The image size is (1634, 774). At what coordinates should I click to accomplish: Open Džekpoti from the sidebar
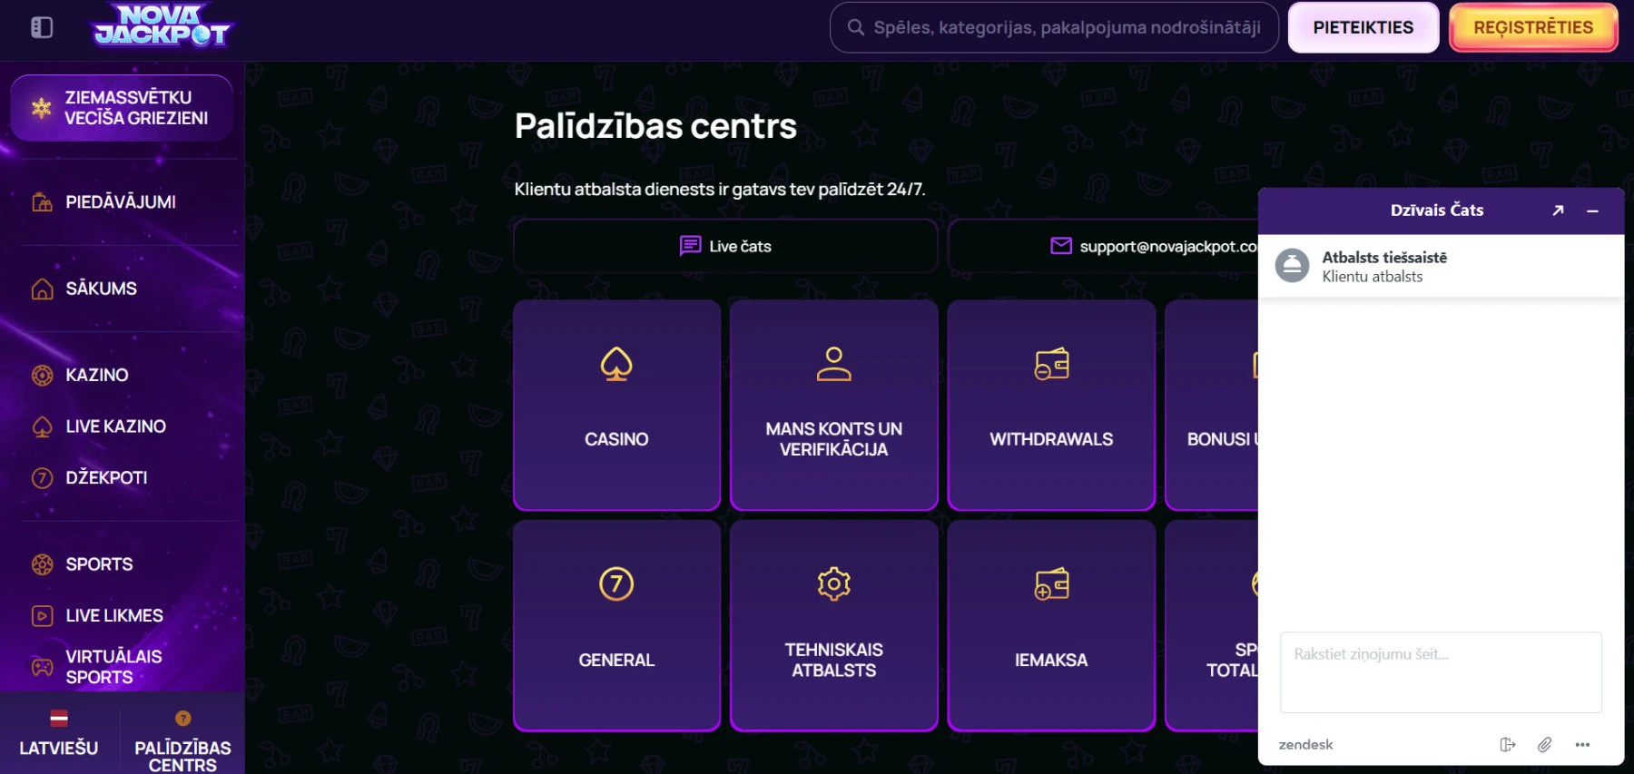pyautogui.click(x=104, y=477)
